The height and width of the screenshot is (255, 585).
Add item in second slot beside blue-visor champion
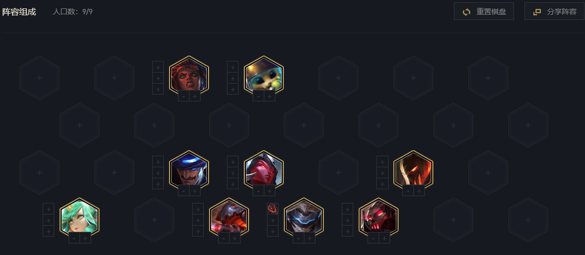(273, 220)
